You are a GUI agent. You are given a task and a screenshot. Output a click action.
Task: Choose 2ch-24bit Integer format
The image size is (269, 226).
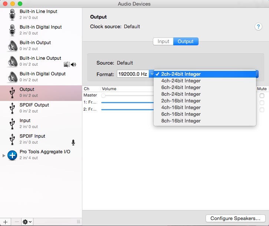click(x=205, y=74)
